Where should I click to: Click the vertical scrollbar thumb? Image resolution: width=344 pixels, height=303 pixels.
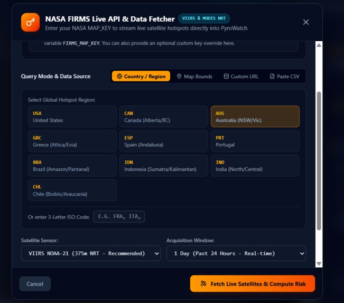pyautogui.click(x=319, y=161)
